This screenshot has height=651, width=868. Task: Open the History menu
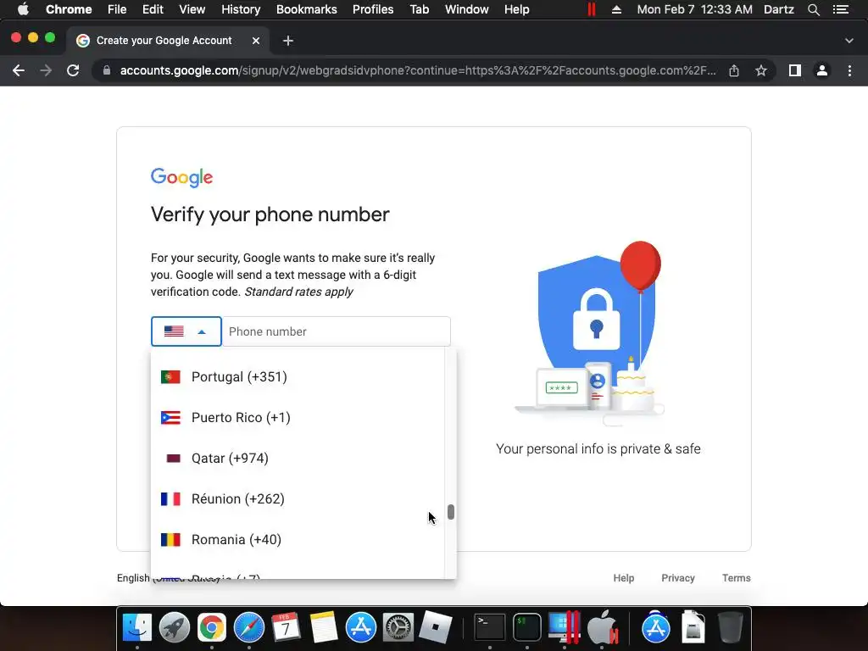click(x=241, y=9)
